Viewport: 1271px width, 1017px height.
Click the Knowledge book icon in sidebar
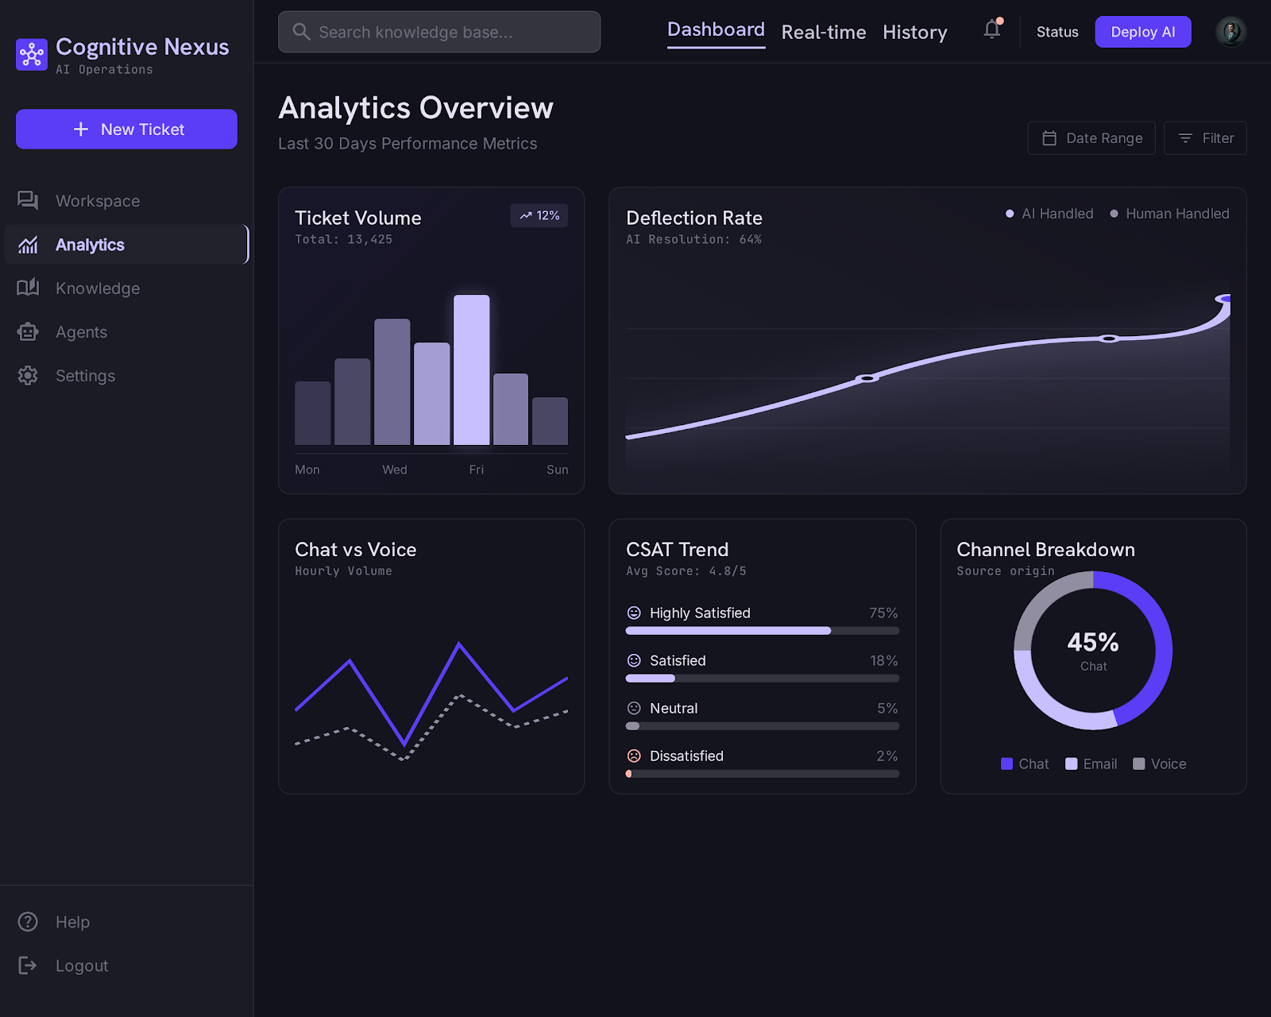coord(28,288)
